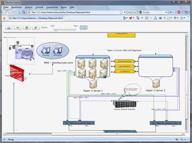Screen dimensions: 192x143
Task: Open the dropdown next to the red Adblock icon
Action: 182,12
